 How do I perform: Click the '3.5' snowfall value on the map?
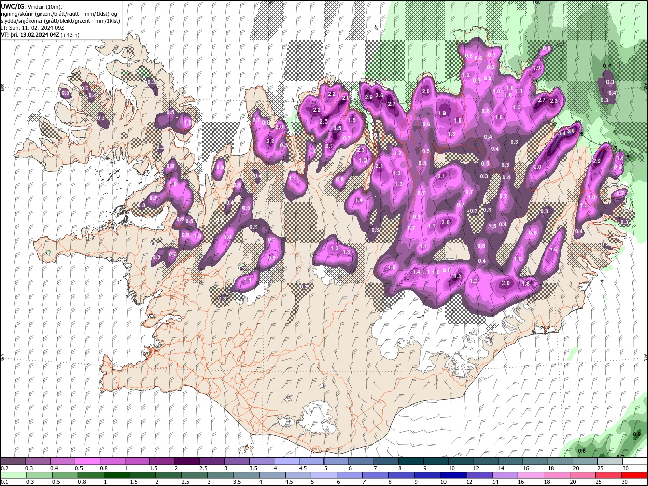[x=337, y=129]
